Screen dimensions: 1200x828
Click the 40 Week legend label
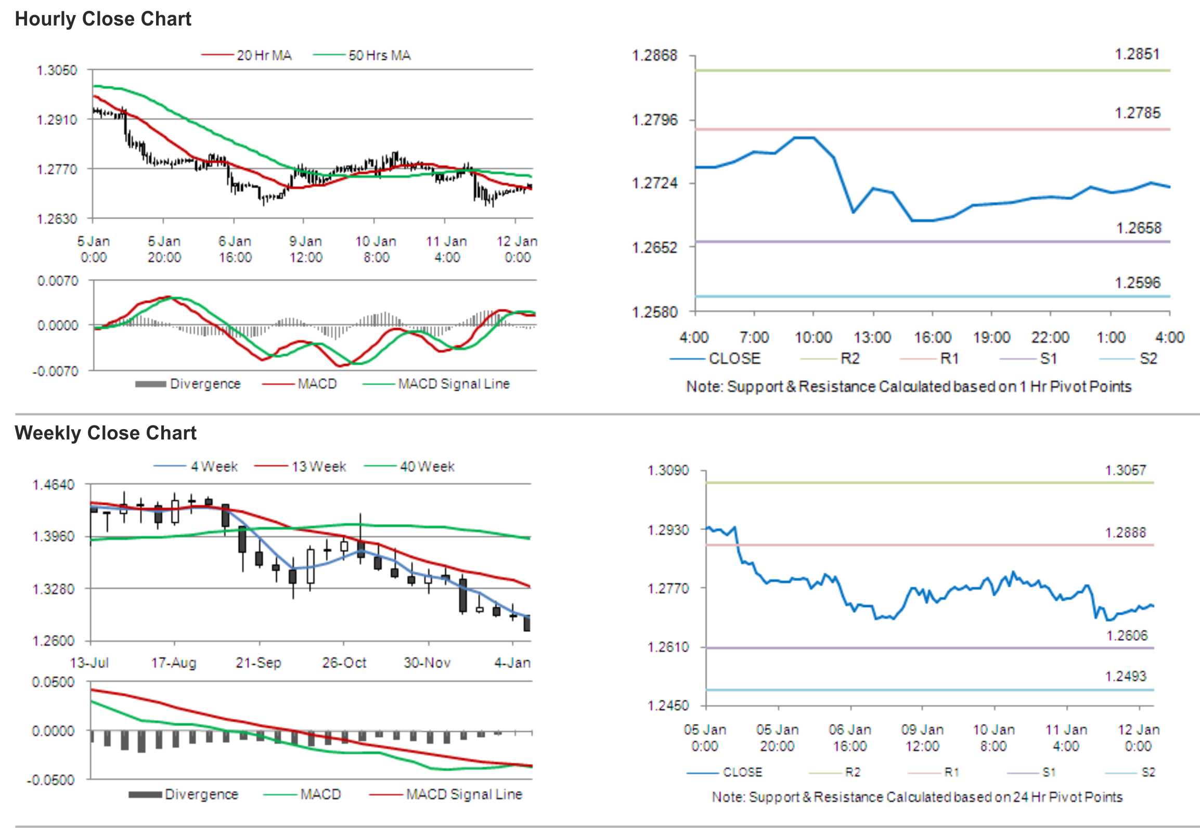pyautogui.click(x=427, y=467)
